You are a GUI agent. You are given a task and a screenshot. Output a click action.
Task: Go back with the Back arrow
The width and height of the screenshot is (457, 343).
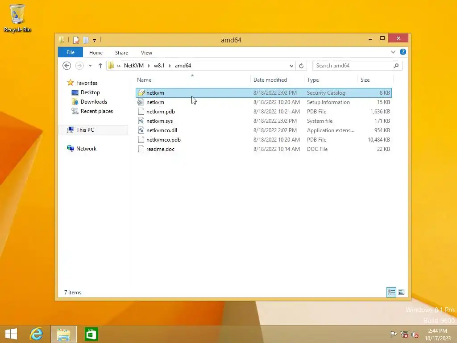(x=67, y=66)
